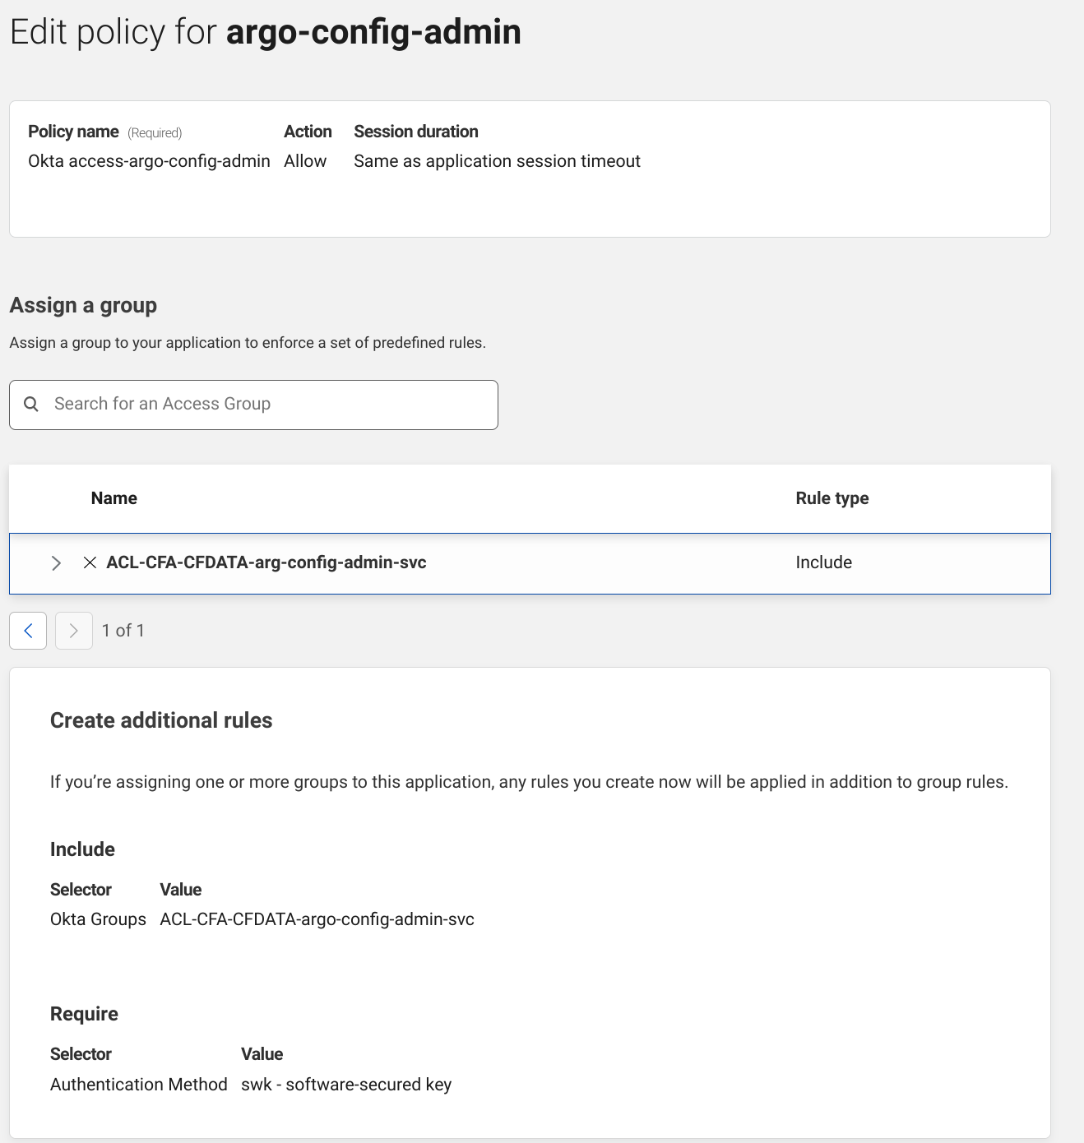Click the Create additional rules heading
The image size is (1084, 1143).
click(x=161, y=720)
